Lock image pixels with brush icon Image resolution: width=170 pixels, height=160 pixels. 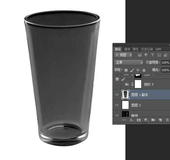coord(132,70)
